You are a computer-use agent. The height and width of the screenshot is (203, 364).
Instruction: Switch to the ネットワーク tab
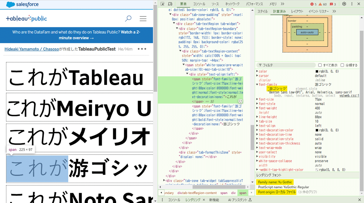pos(232,4)
